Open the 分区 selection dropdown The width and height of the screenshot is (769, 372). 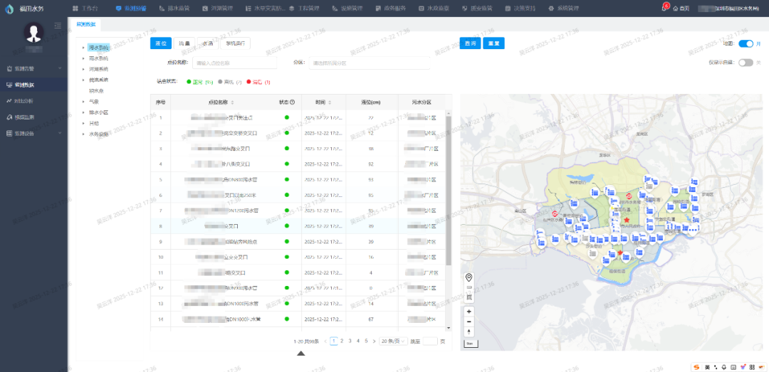pos(369,63)
